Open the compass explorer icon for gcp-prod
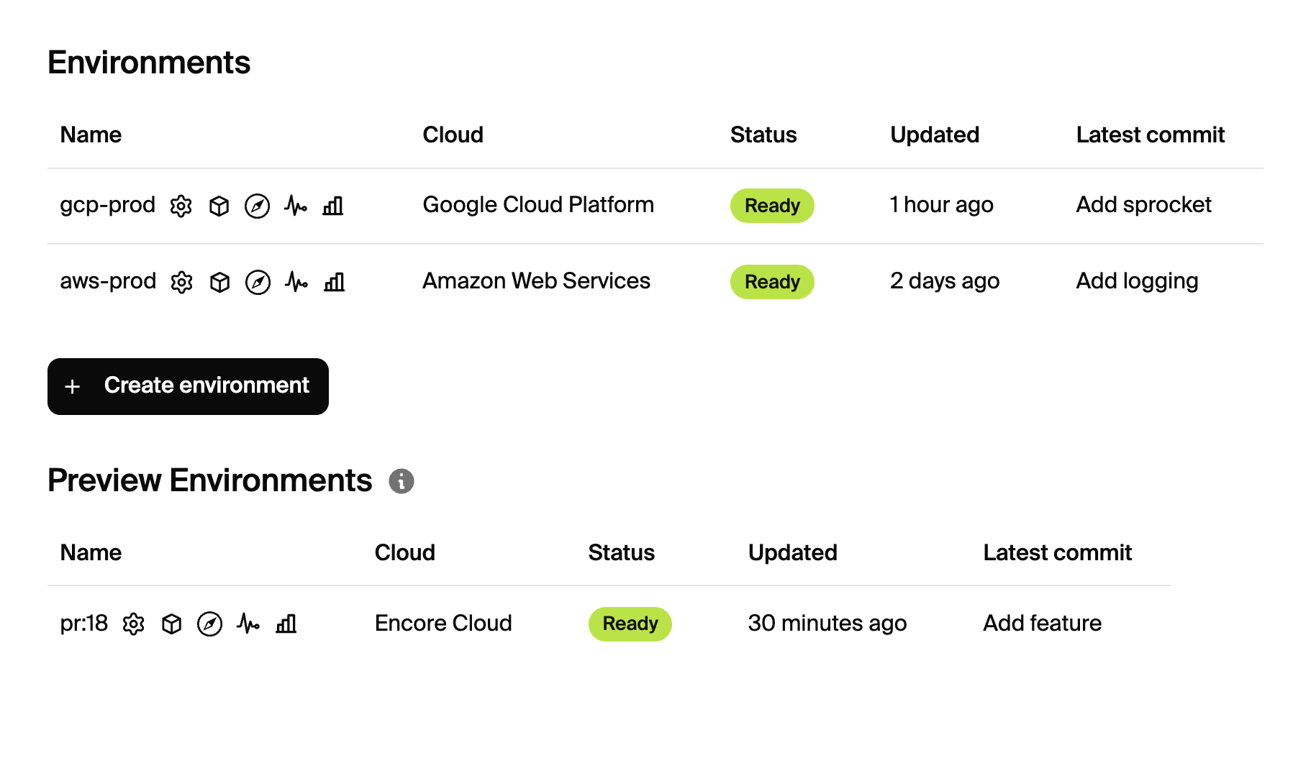This screenshot has height=771, width=1311. click(x=257, y=206)
